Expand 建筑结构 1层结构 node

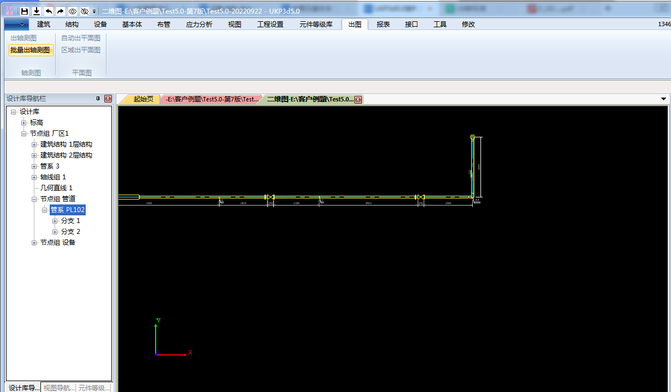[x=34, y=144]
